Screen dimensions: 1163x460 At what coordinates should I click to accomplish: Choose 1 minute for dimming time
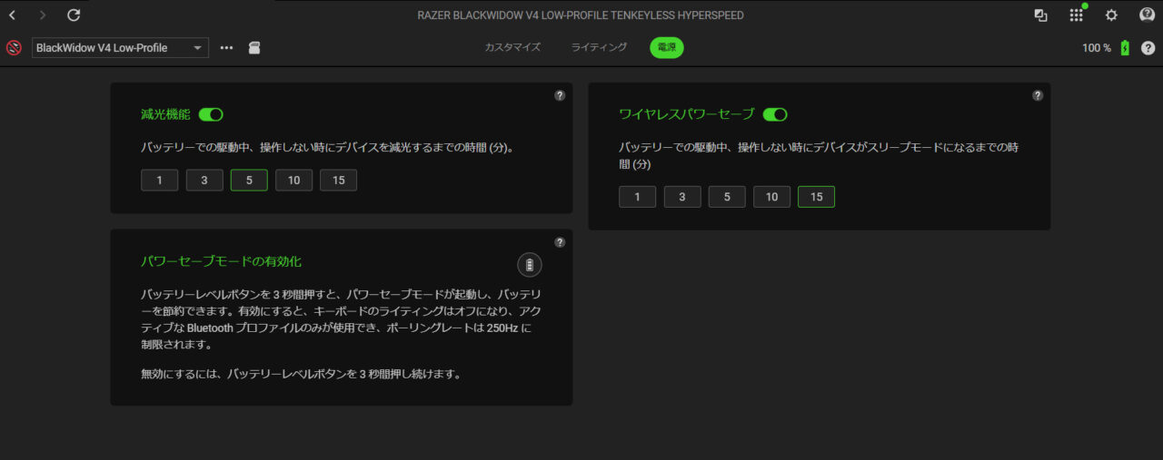click(x=160, y=181)
